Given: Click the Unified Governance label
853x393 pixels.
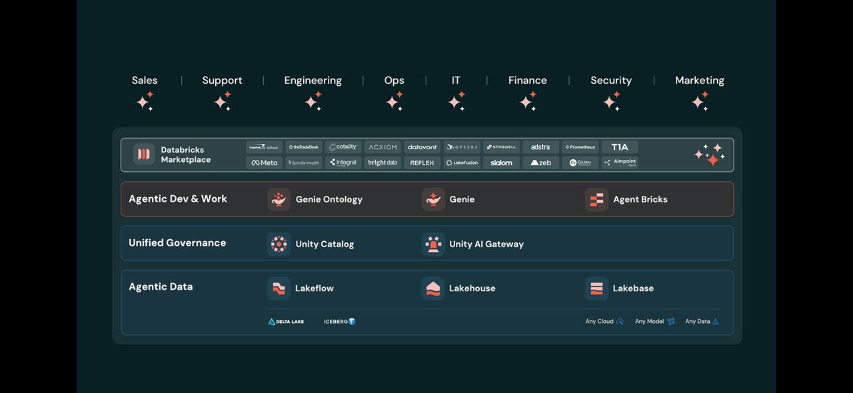Looking at the screenshot, I should click(177, 242).
